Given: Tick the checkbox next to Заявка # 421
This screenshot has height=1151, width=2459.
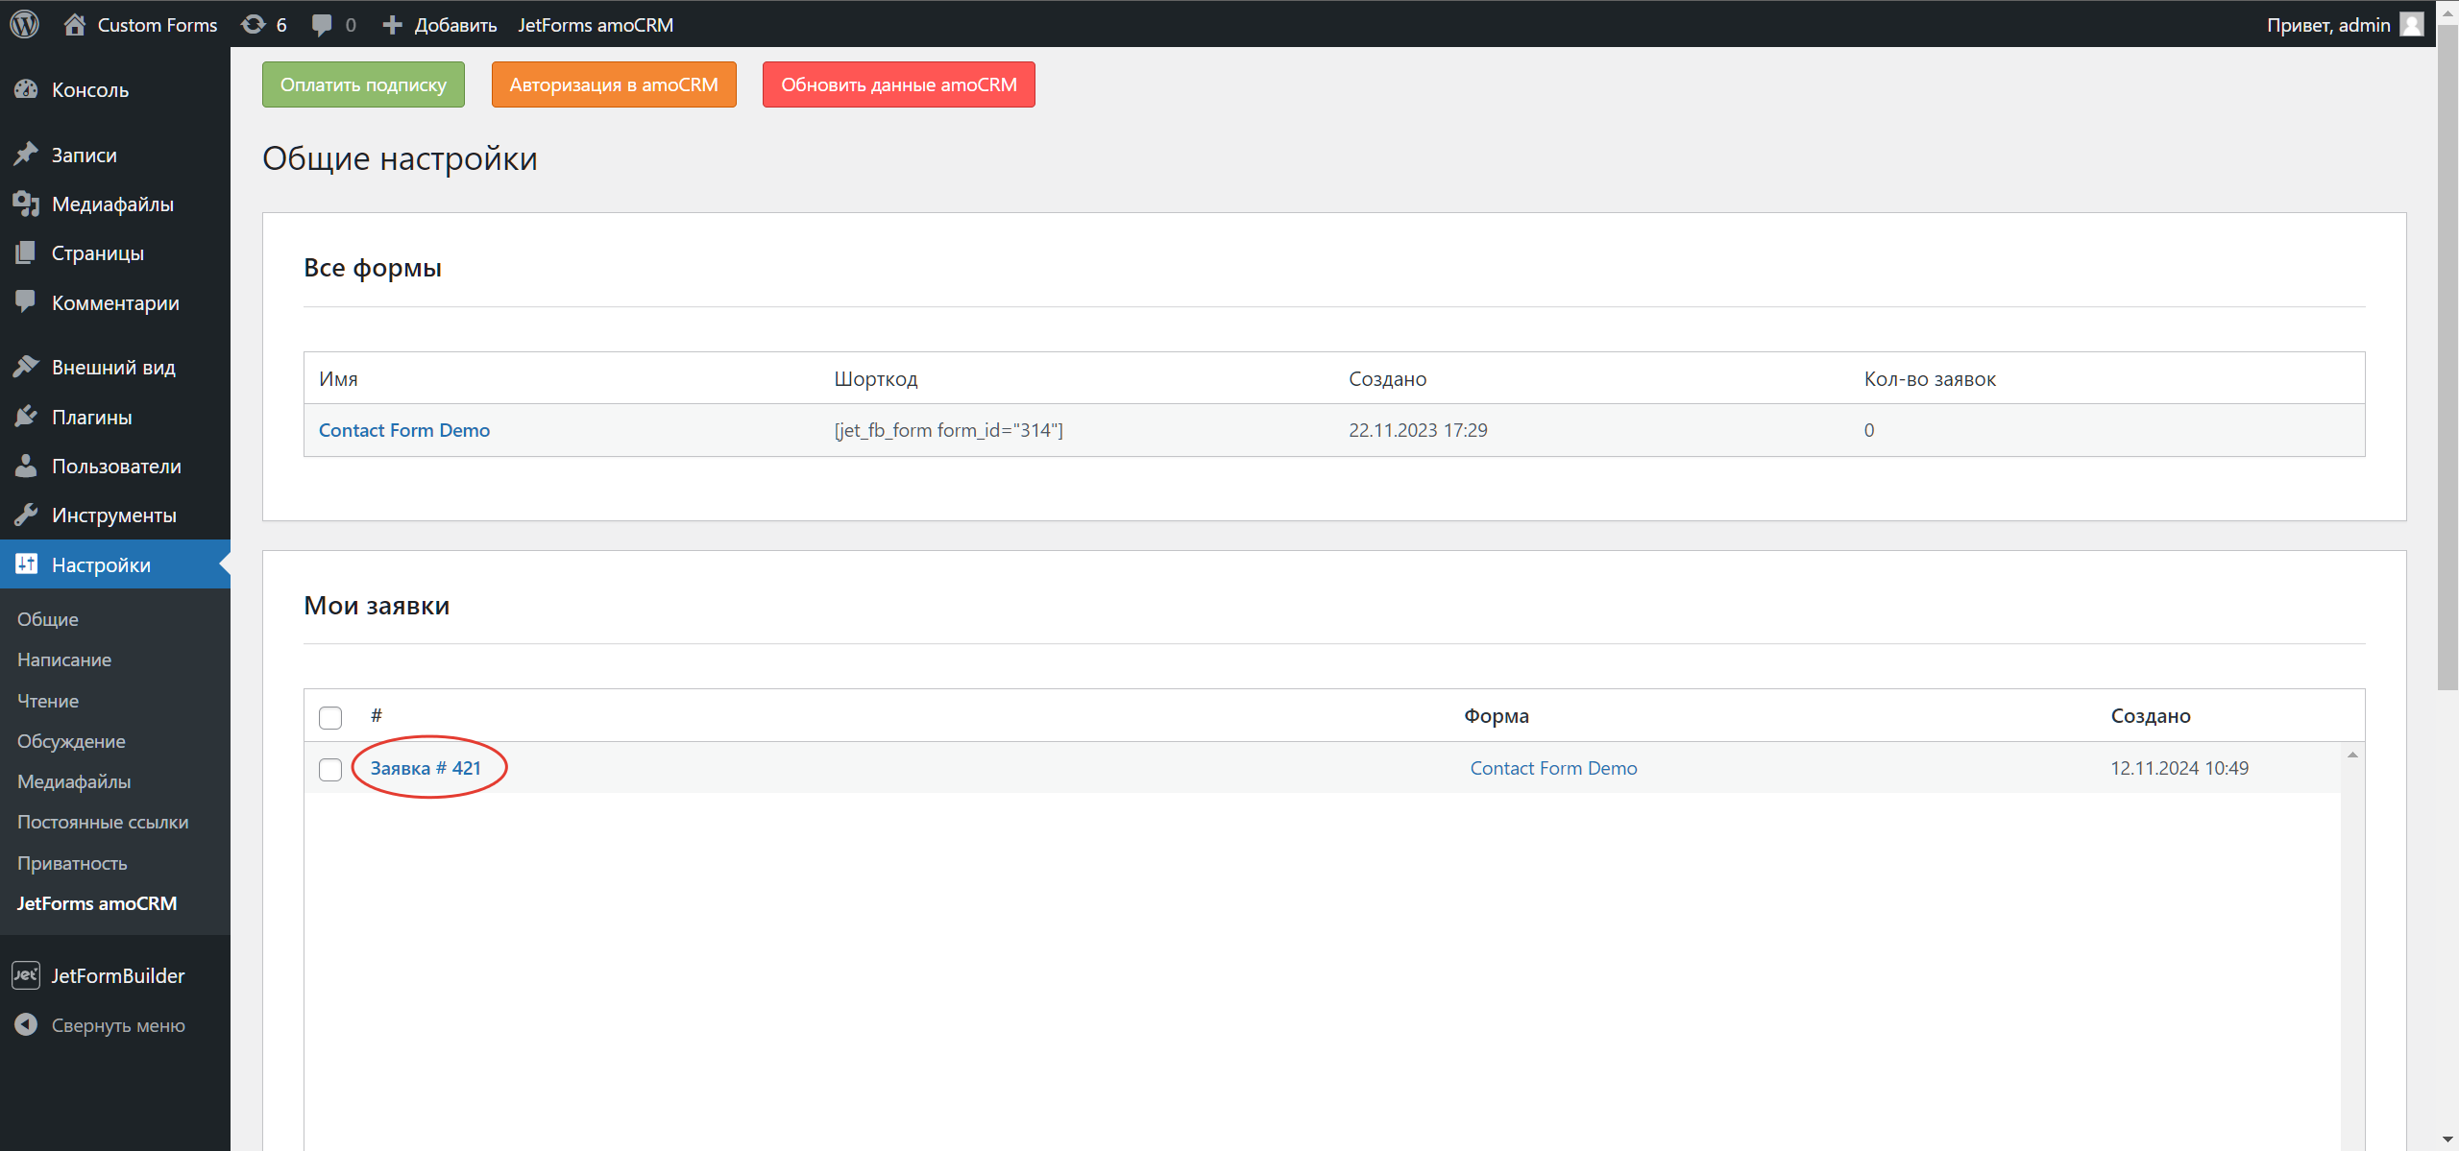Looking at the screenshot, I should pyautogui.click(x=329, y=769).
